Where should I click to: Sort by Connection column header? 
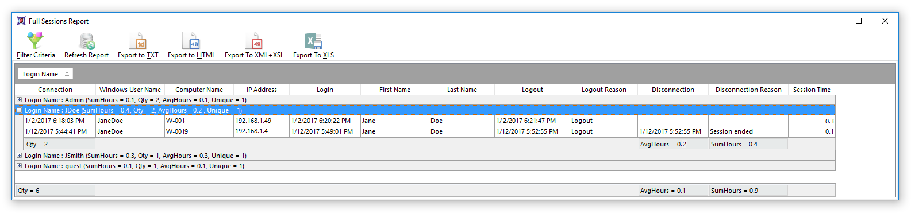point(55,90)
